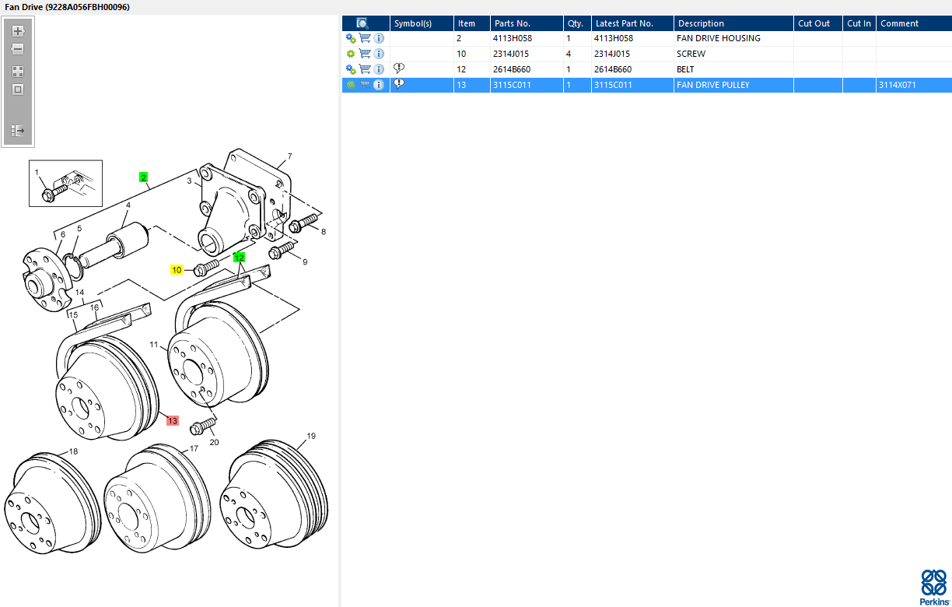Zoom in on the fan drive diagram
952x607 pixels.
(x=18, y=31)
